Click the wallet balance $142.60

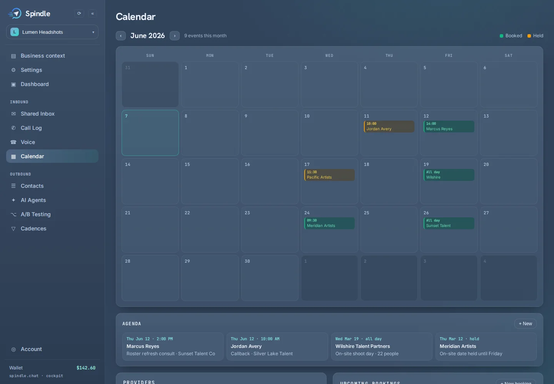click(86, 368)
